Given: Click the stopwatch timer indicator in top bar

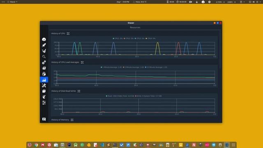Looking at the screenshot, I should [181, 2].
